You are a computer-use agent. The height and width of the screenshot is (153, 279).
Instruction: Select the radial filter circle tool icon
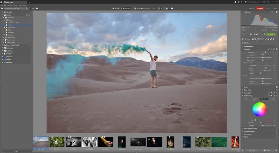pos(263,39)
